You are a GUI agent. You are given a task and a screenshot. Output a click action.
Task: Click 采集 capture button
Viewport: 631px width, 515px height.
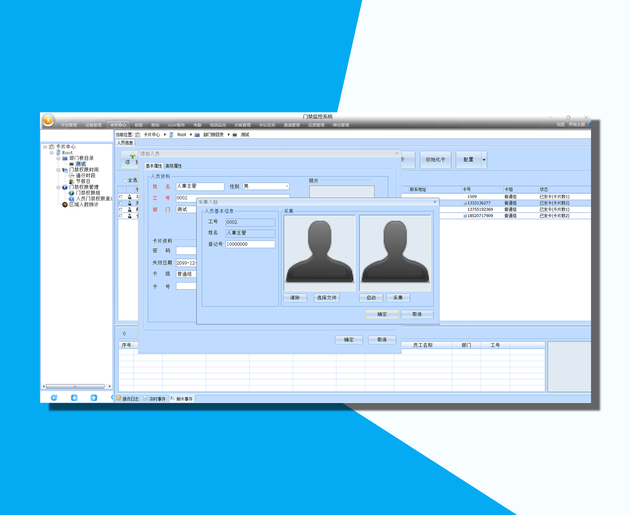tap(398, 297)
